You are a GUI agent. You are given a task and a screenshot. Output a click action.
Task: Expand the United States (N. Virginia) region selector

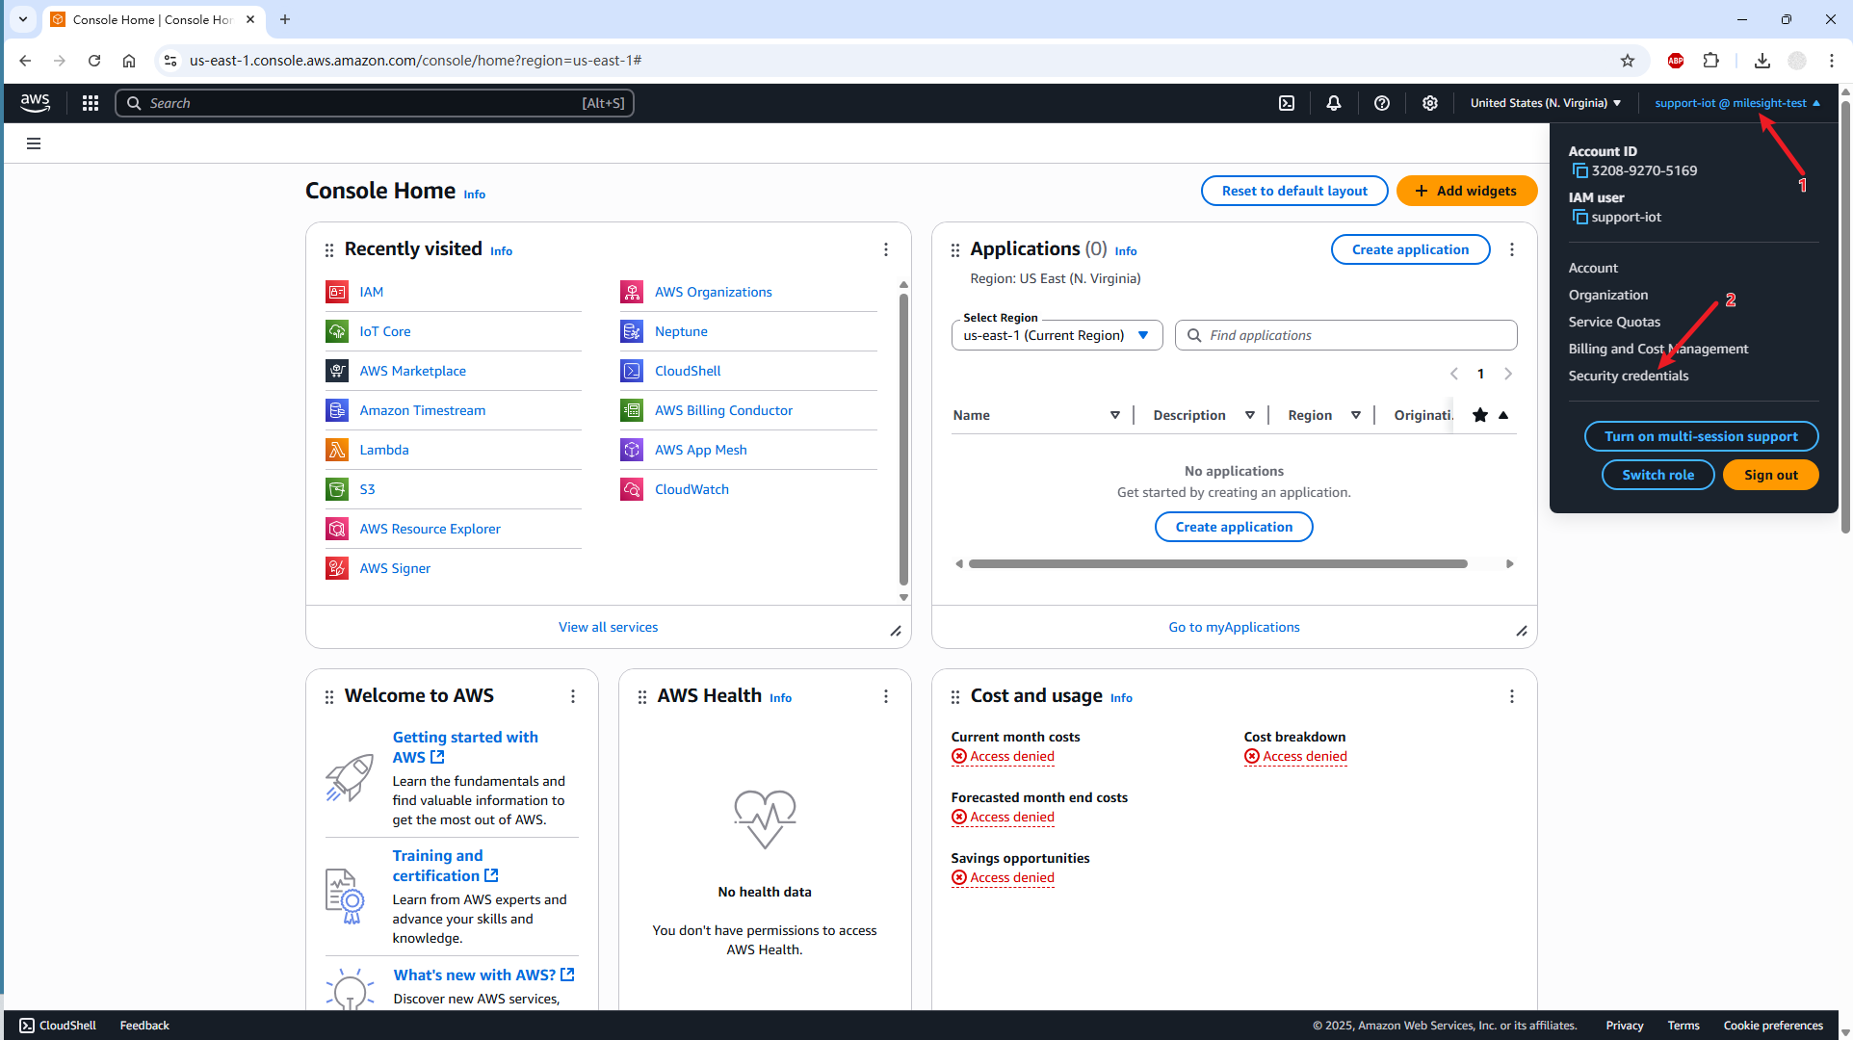tap(1545, 103)
